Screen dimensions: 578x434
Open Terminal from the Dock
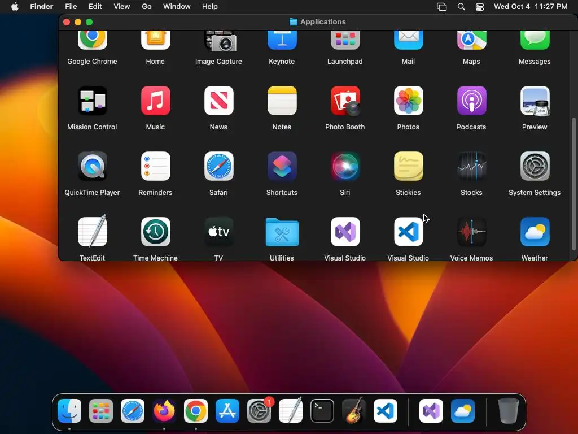(x=322, y=411)
